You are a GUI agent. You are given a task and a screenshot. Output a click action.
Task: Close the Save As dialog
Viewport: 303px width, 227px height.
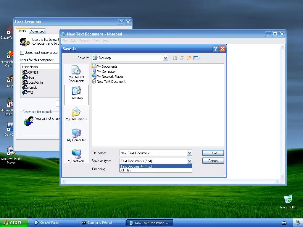(x=222, y=49)
